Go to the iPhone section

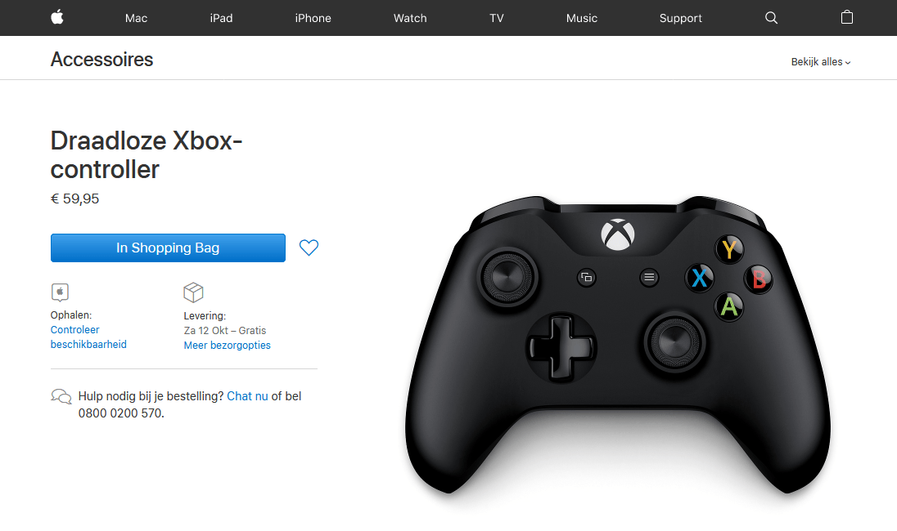pyautogui.click(x=313, y=18)
